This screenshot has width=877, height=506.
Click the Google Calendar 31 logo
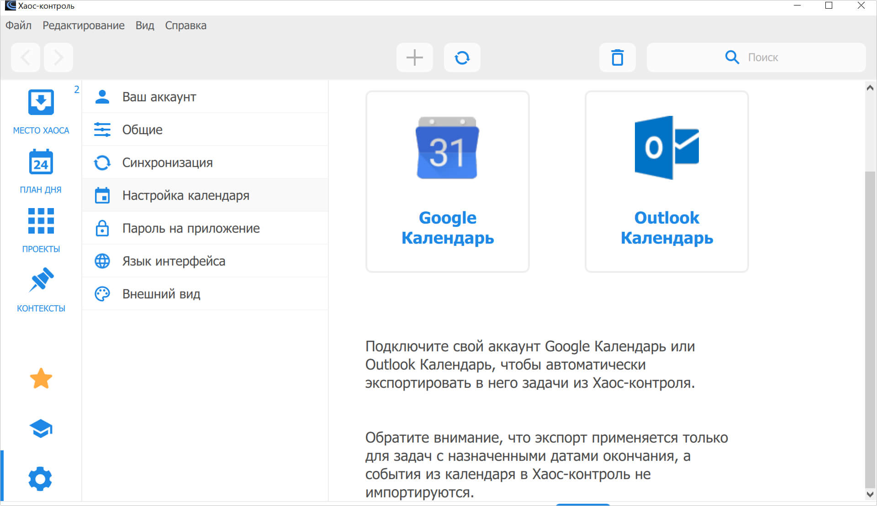coord(447,148)
